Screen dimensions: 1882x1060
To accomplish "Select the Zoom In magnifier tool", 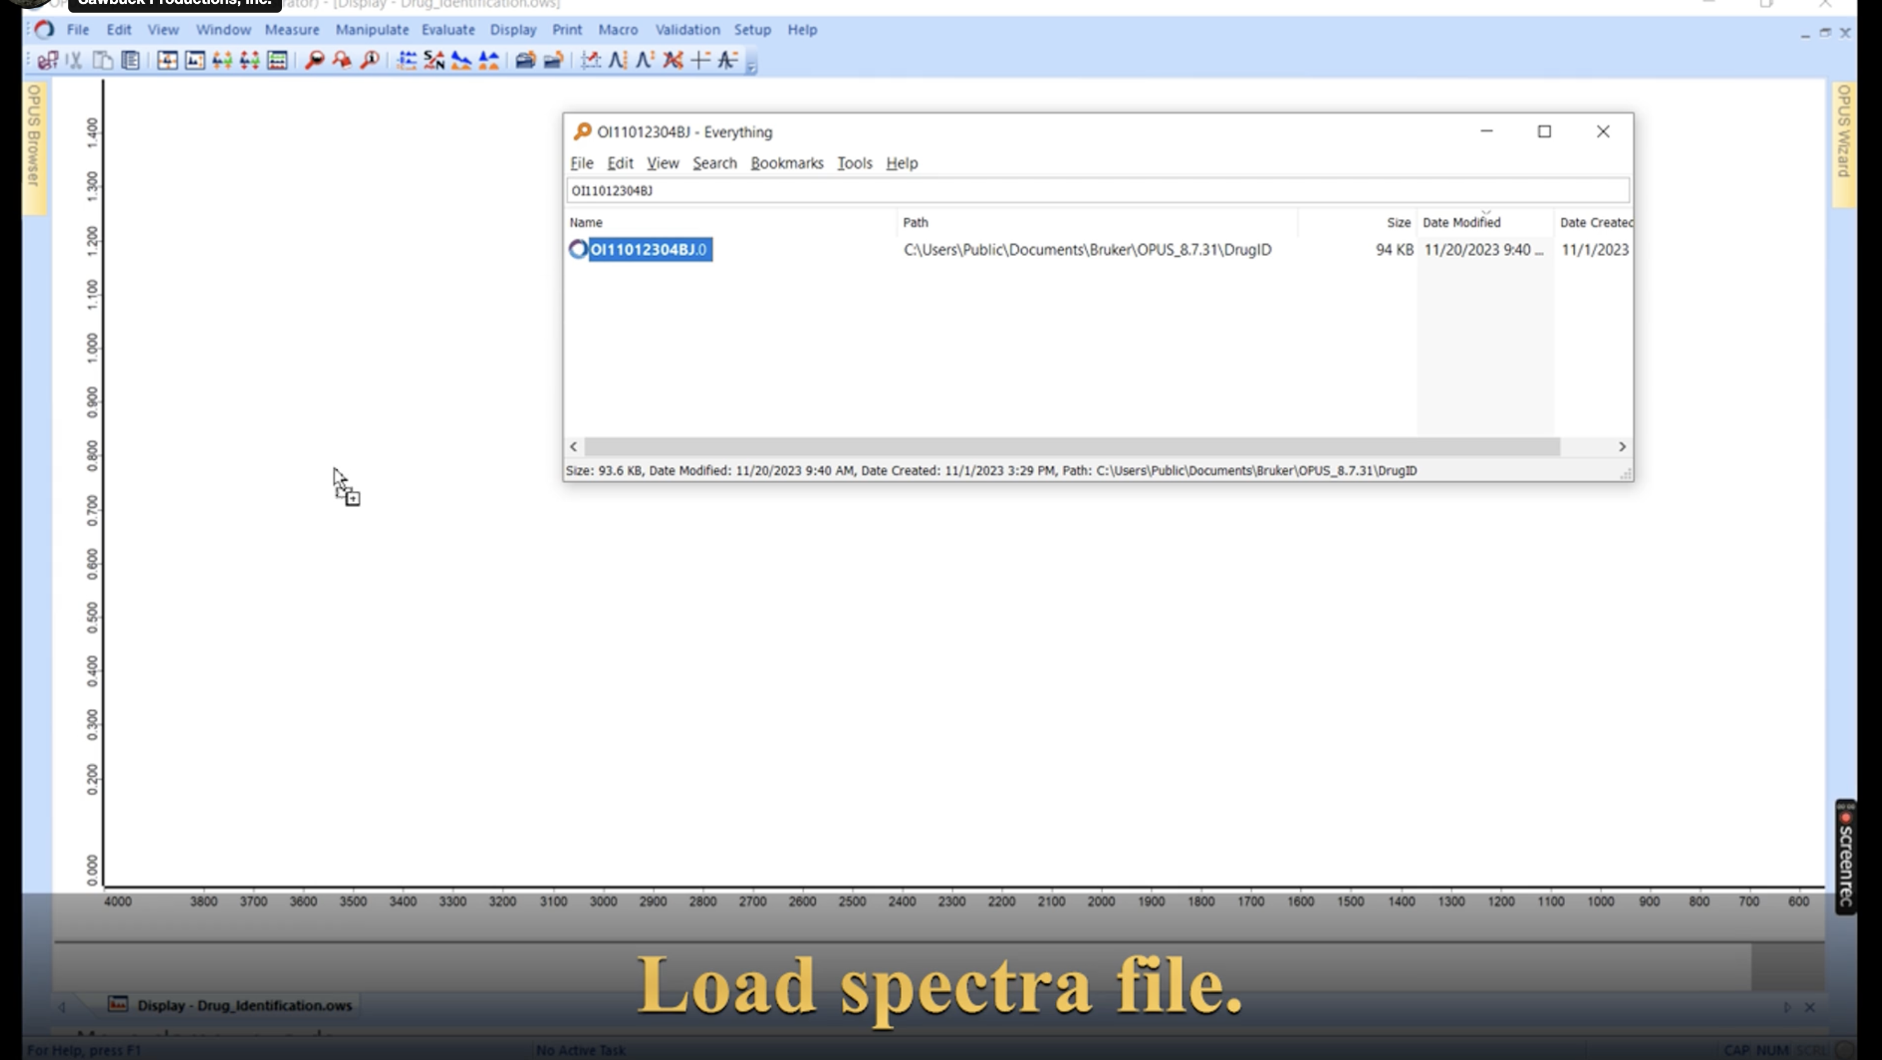I will coord(315,61).
